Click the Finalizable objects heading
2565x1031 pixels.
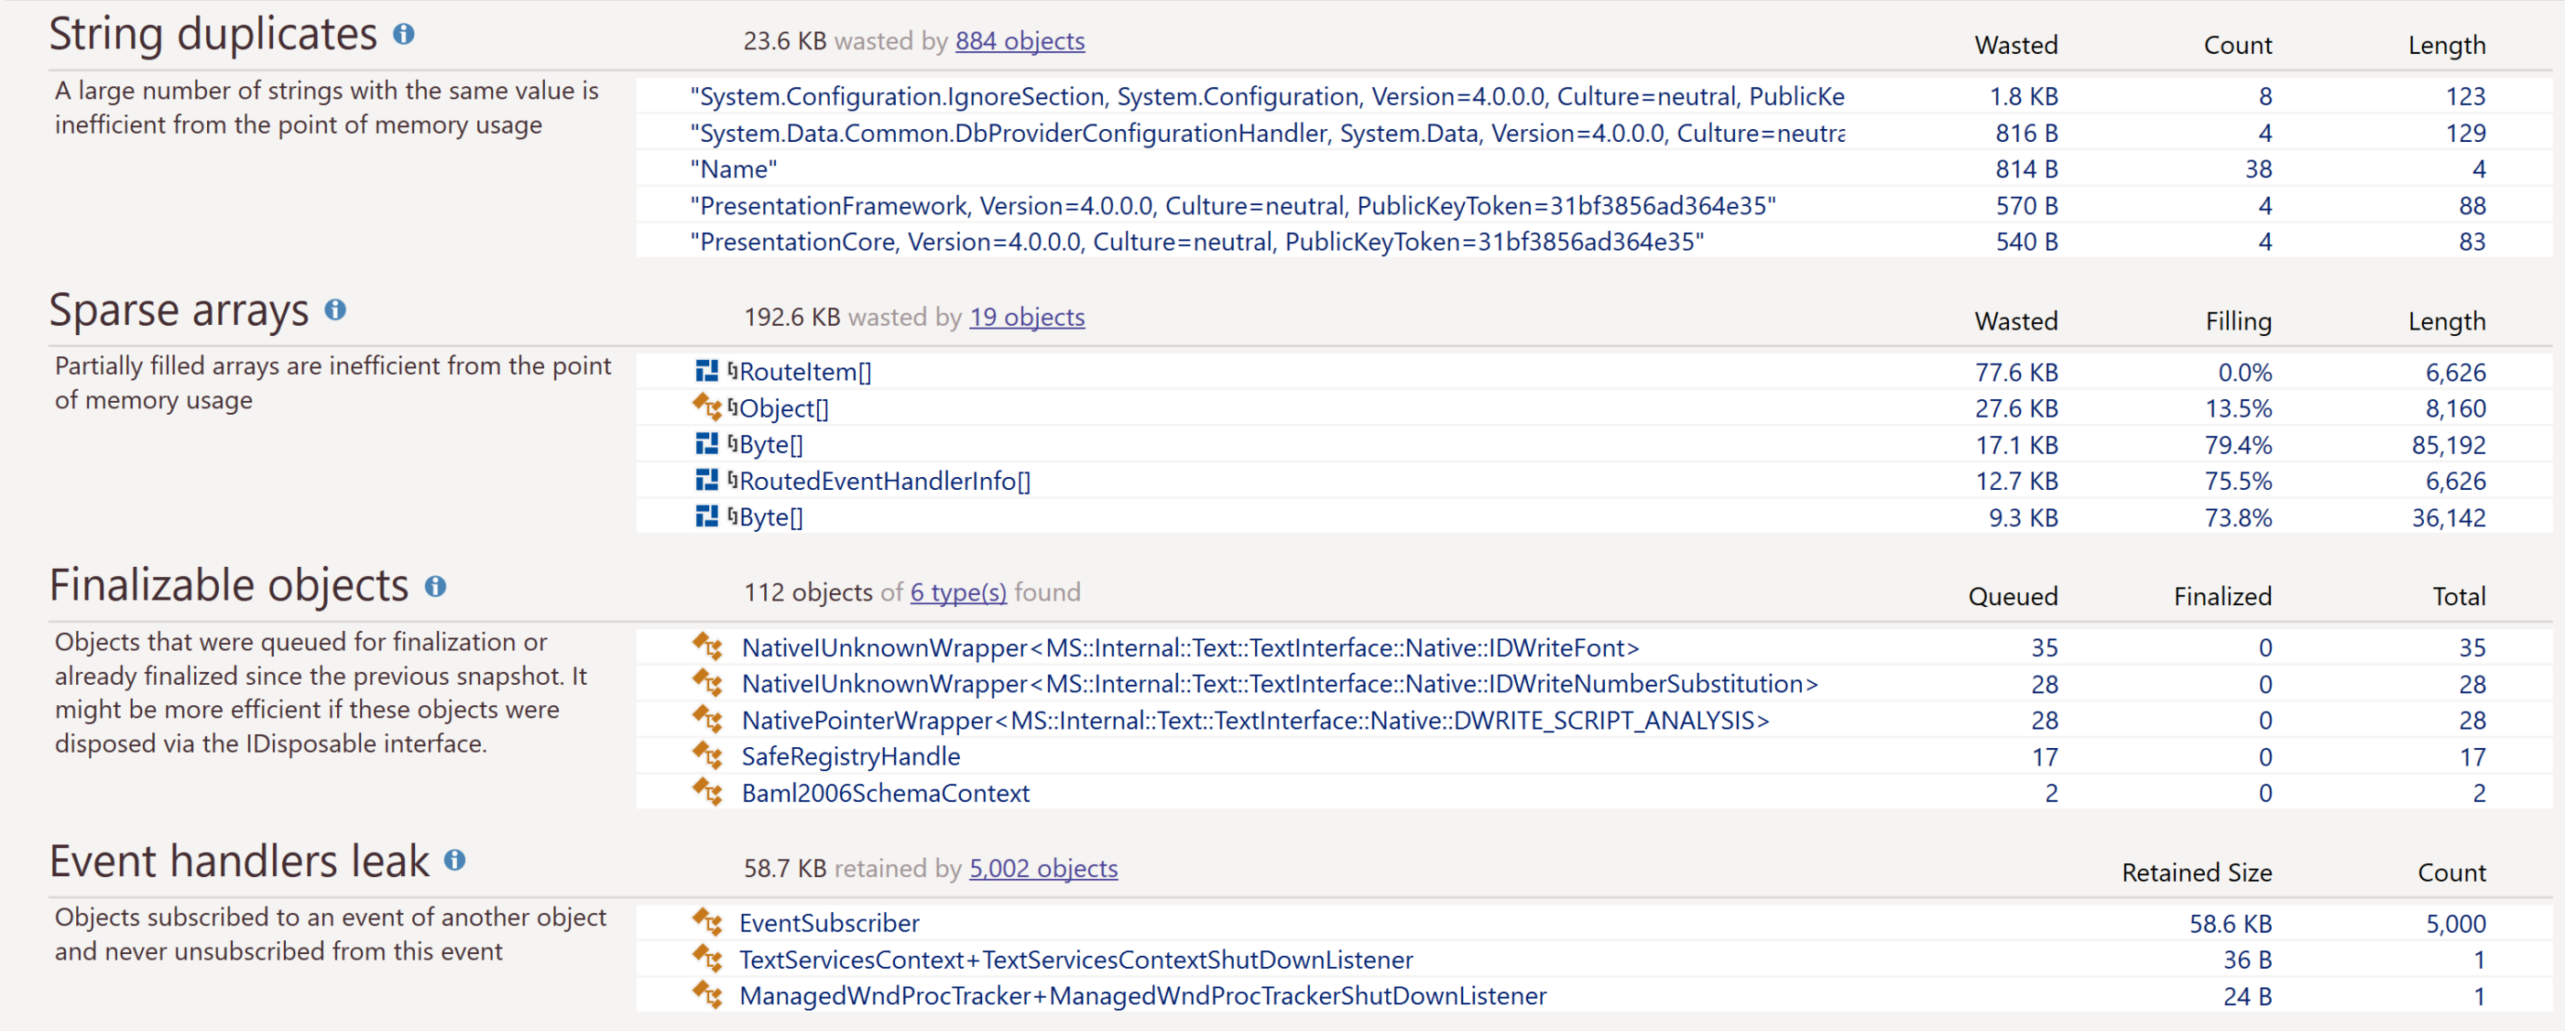(x=229, y=586)
